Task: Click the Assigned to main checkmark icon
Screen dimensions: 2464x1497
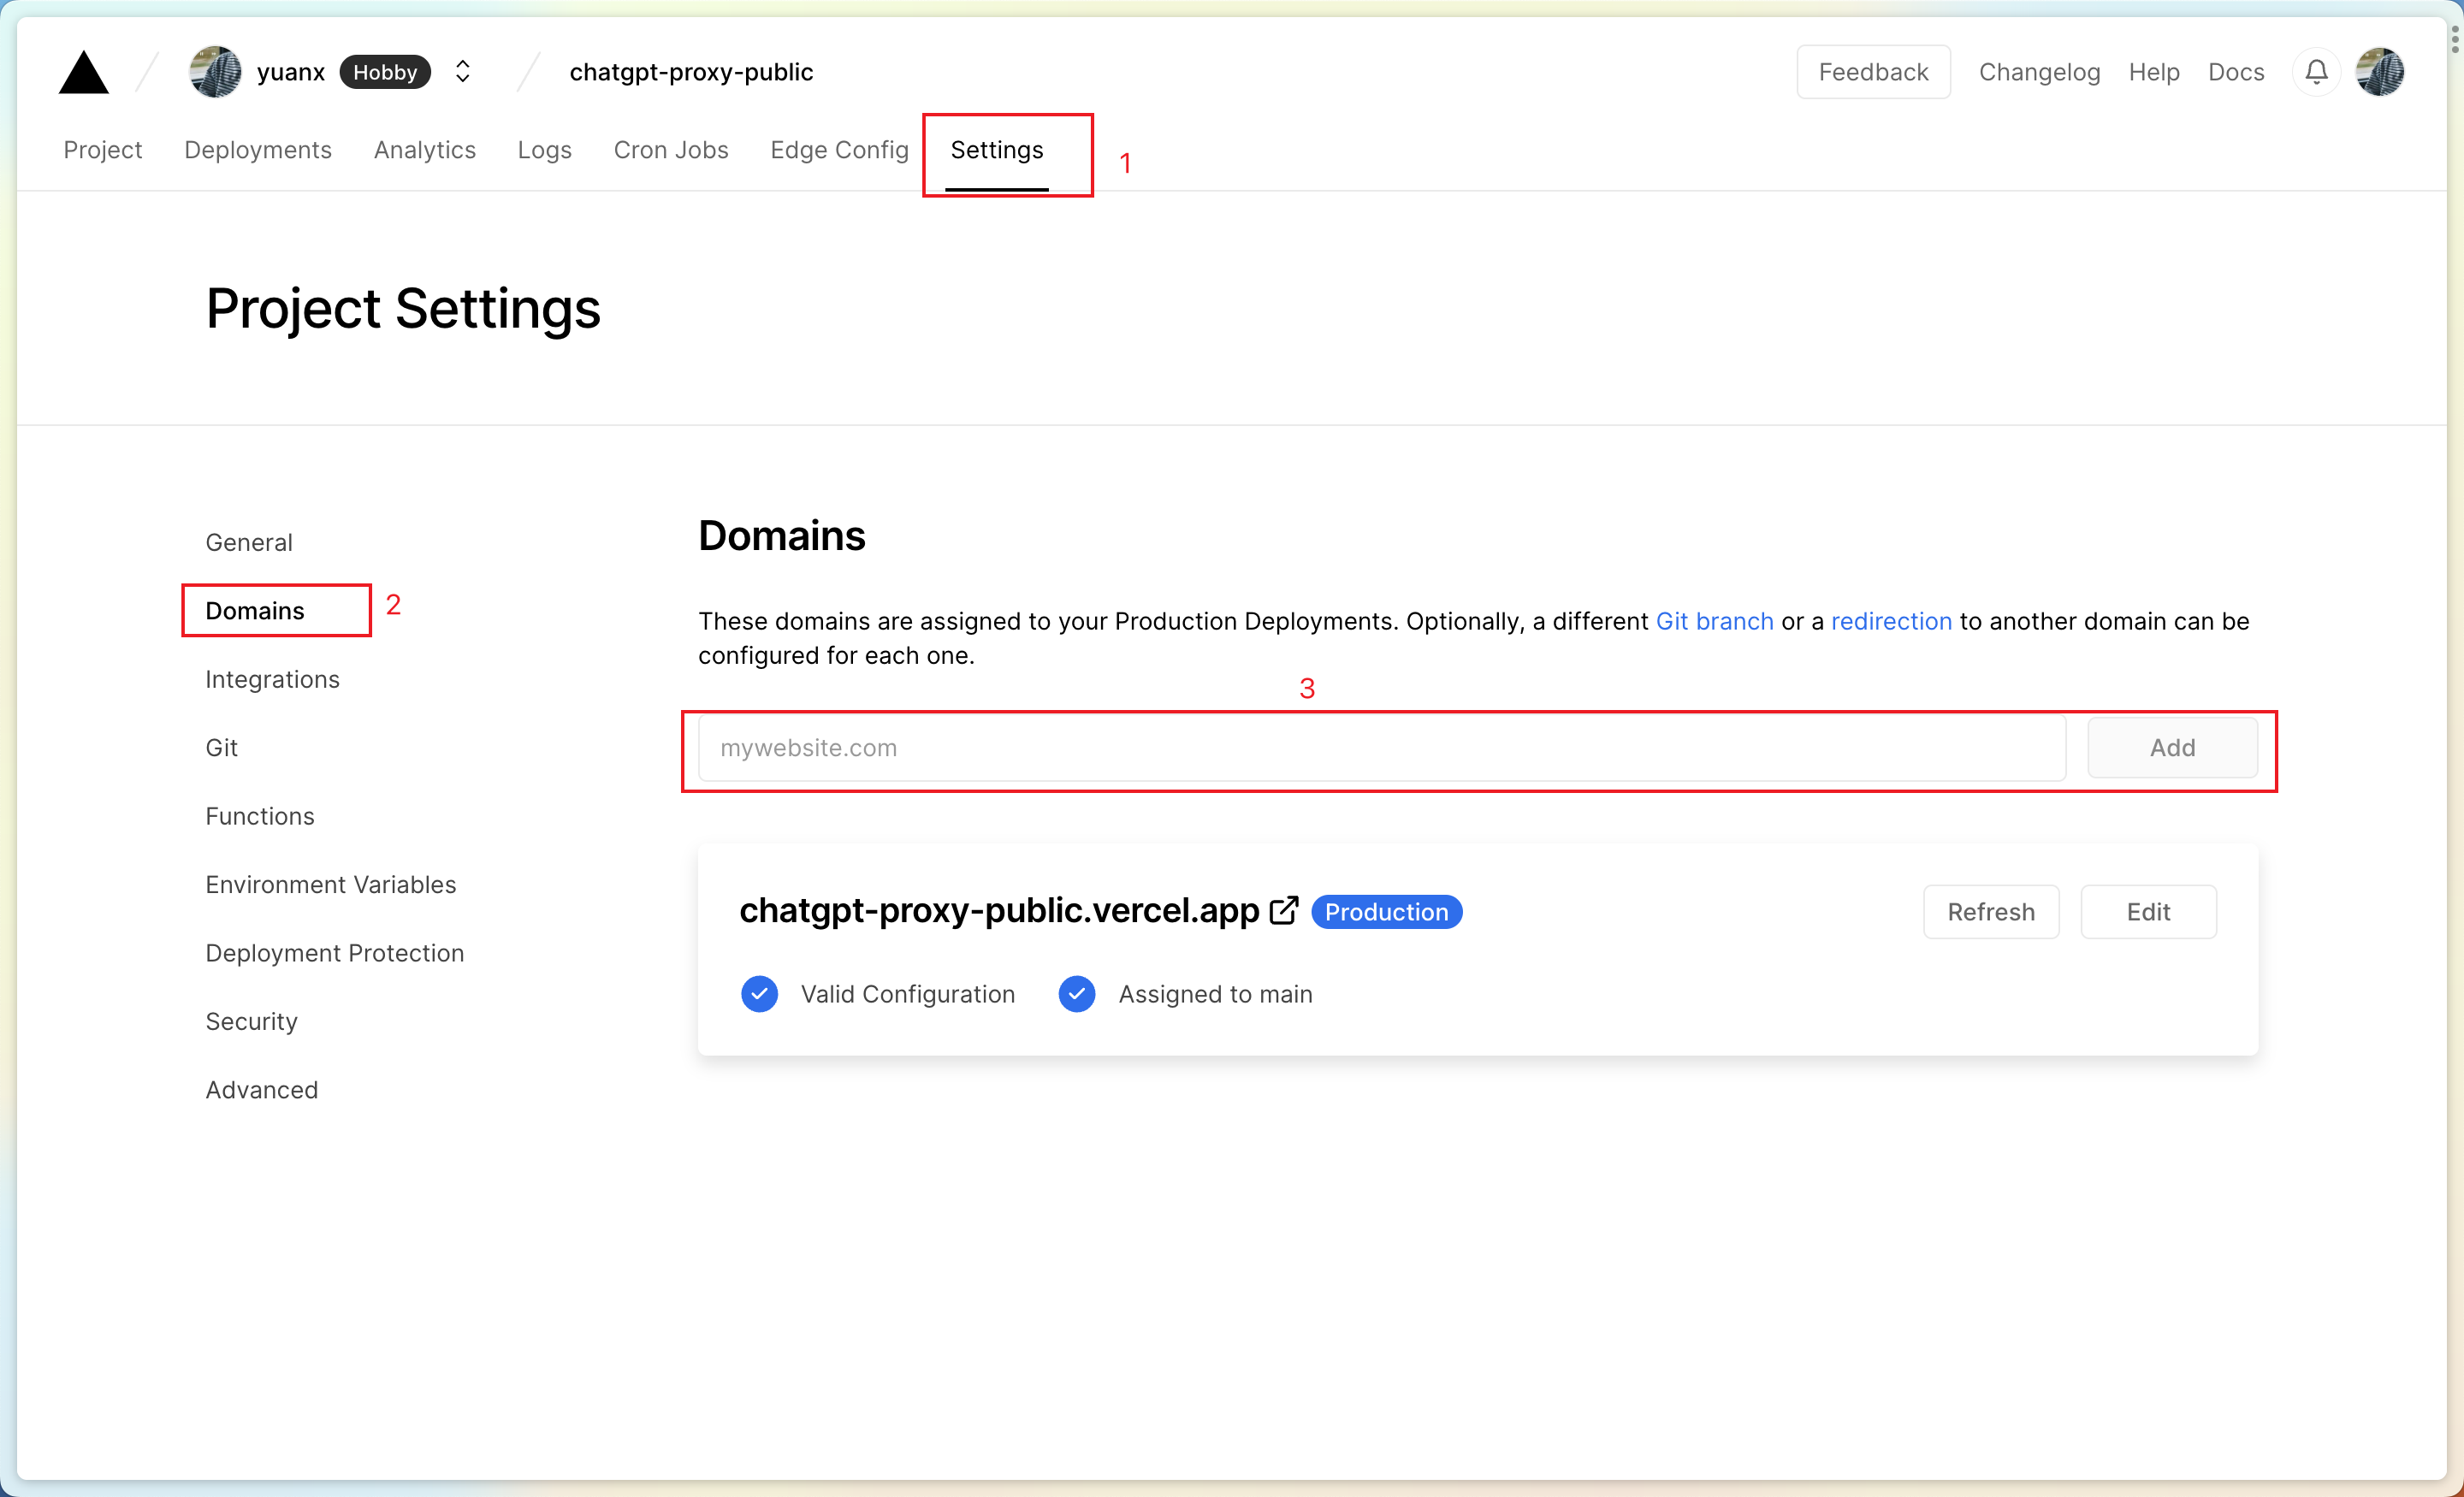Action: click(x=1076, y=994)
